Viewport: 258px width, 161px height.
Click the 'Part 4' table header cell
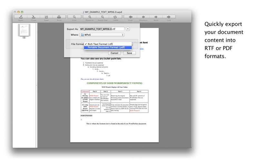139,91
